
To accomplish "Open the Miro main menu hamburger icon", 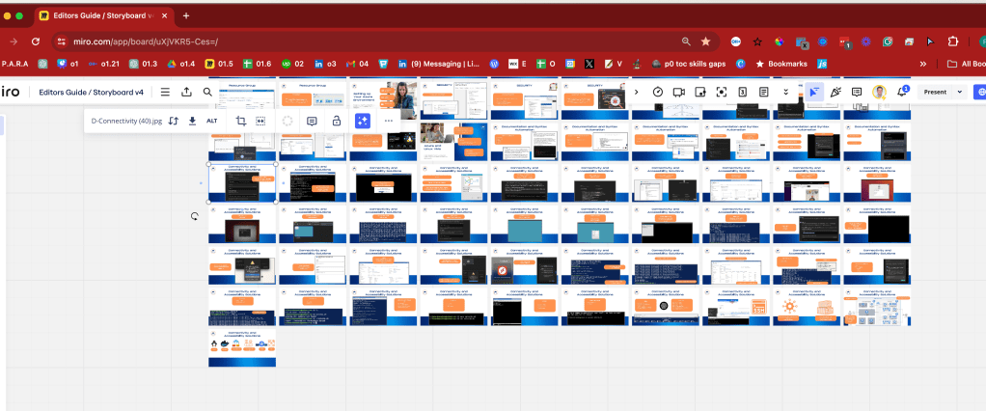I will coord(165,92).
